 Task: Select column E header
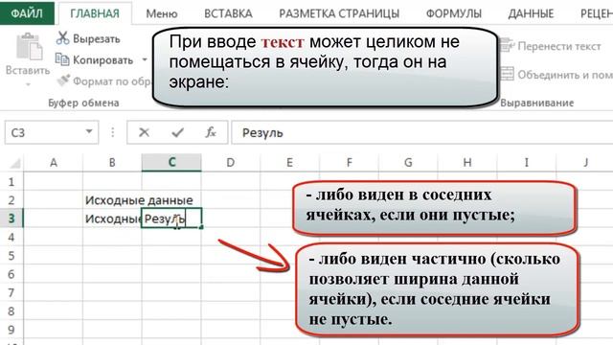[x=289, y=162]
